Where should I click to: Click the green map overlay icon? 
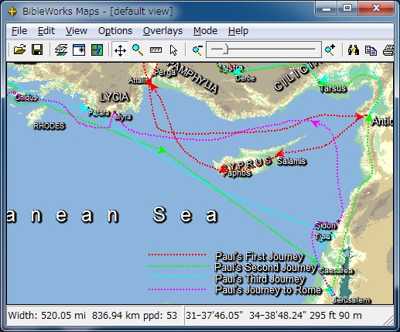[x=97, y=50]
